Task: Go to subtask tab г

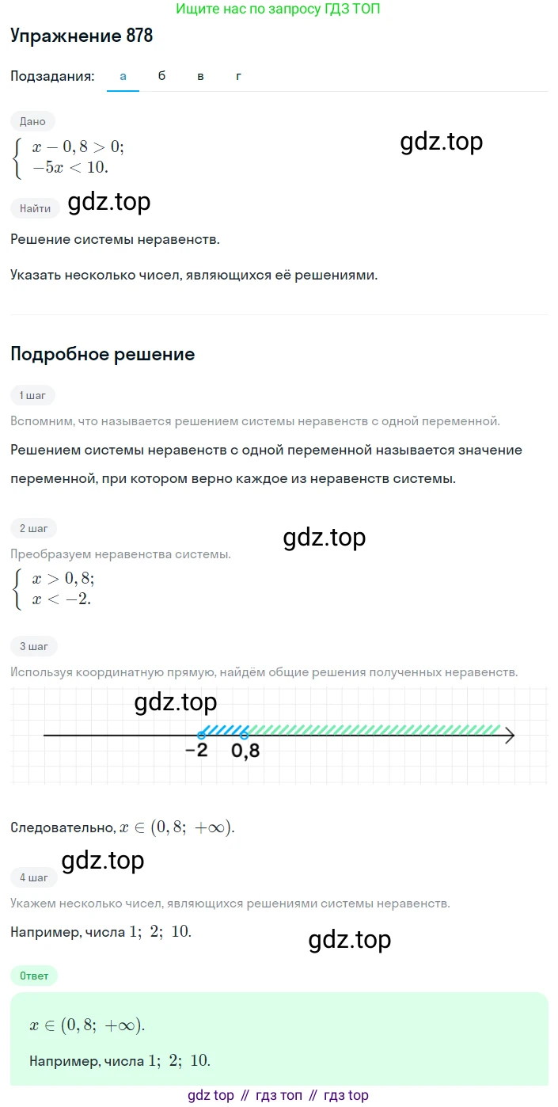Action: (x=238, y=76)
